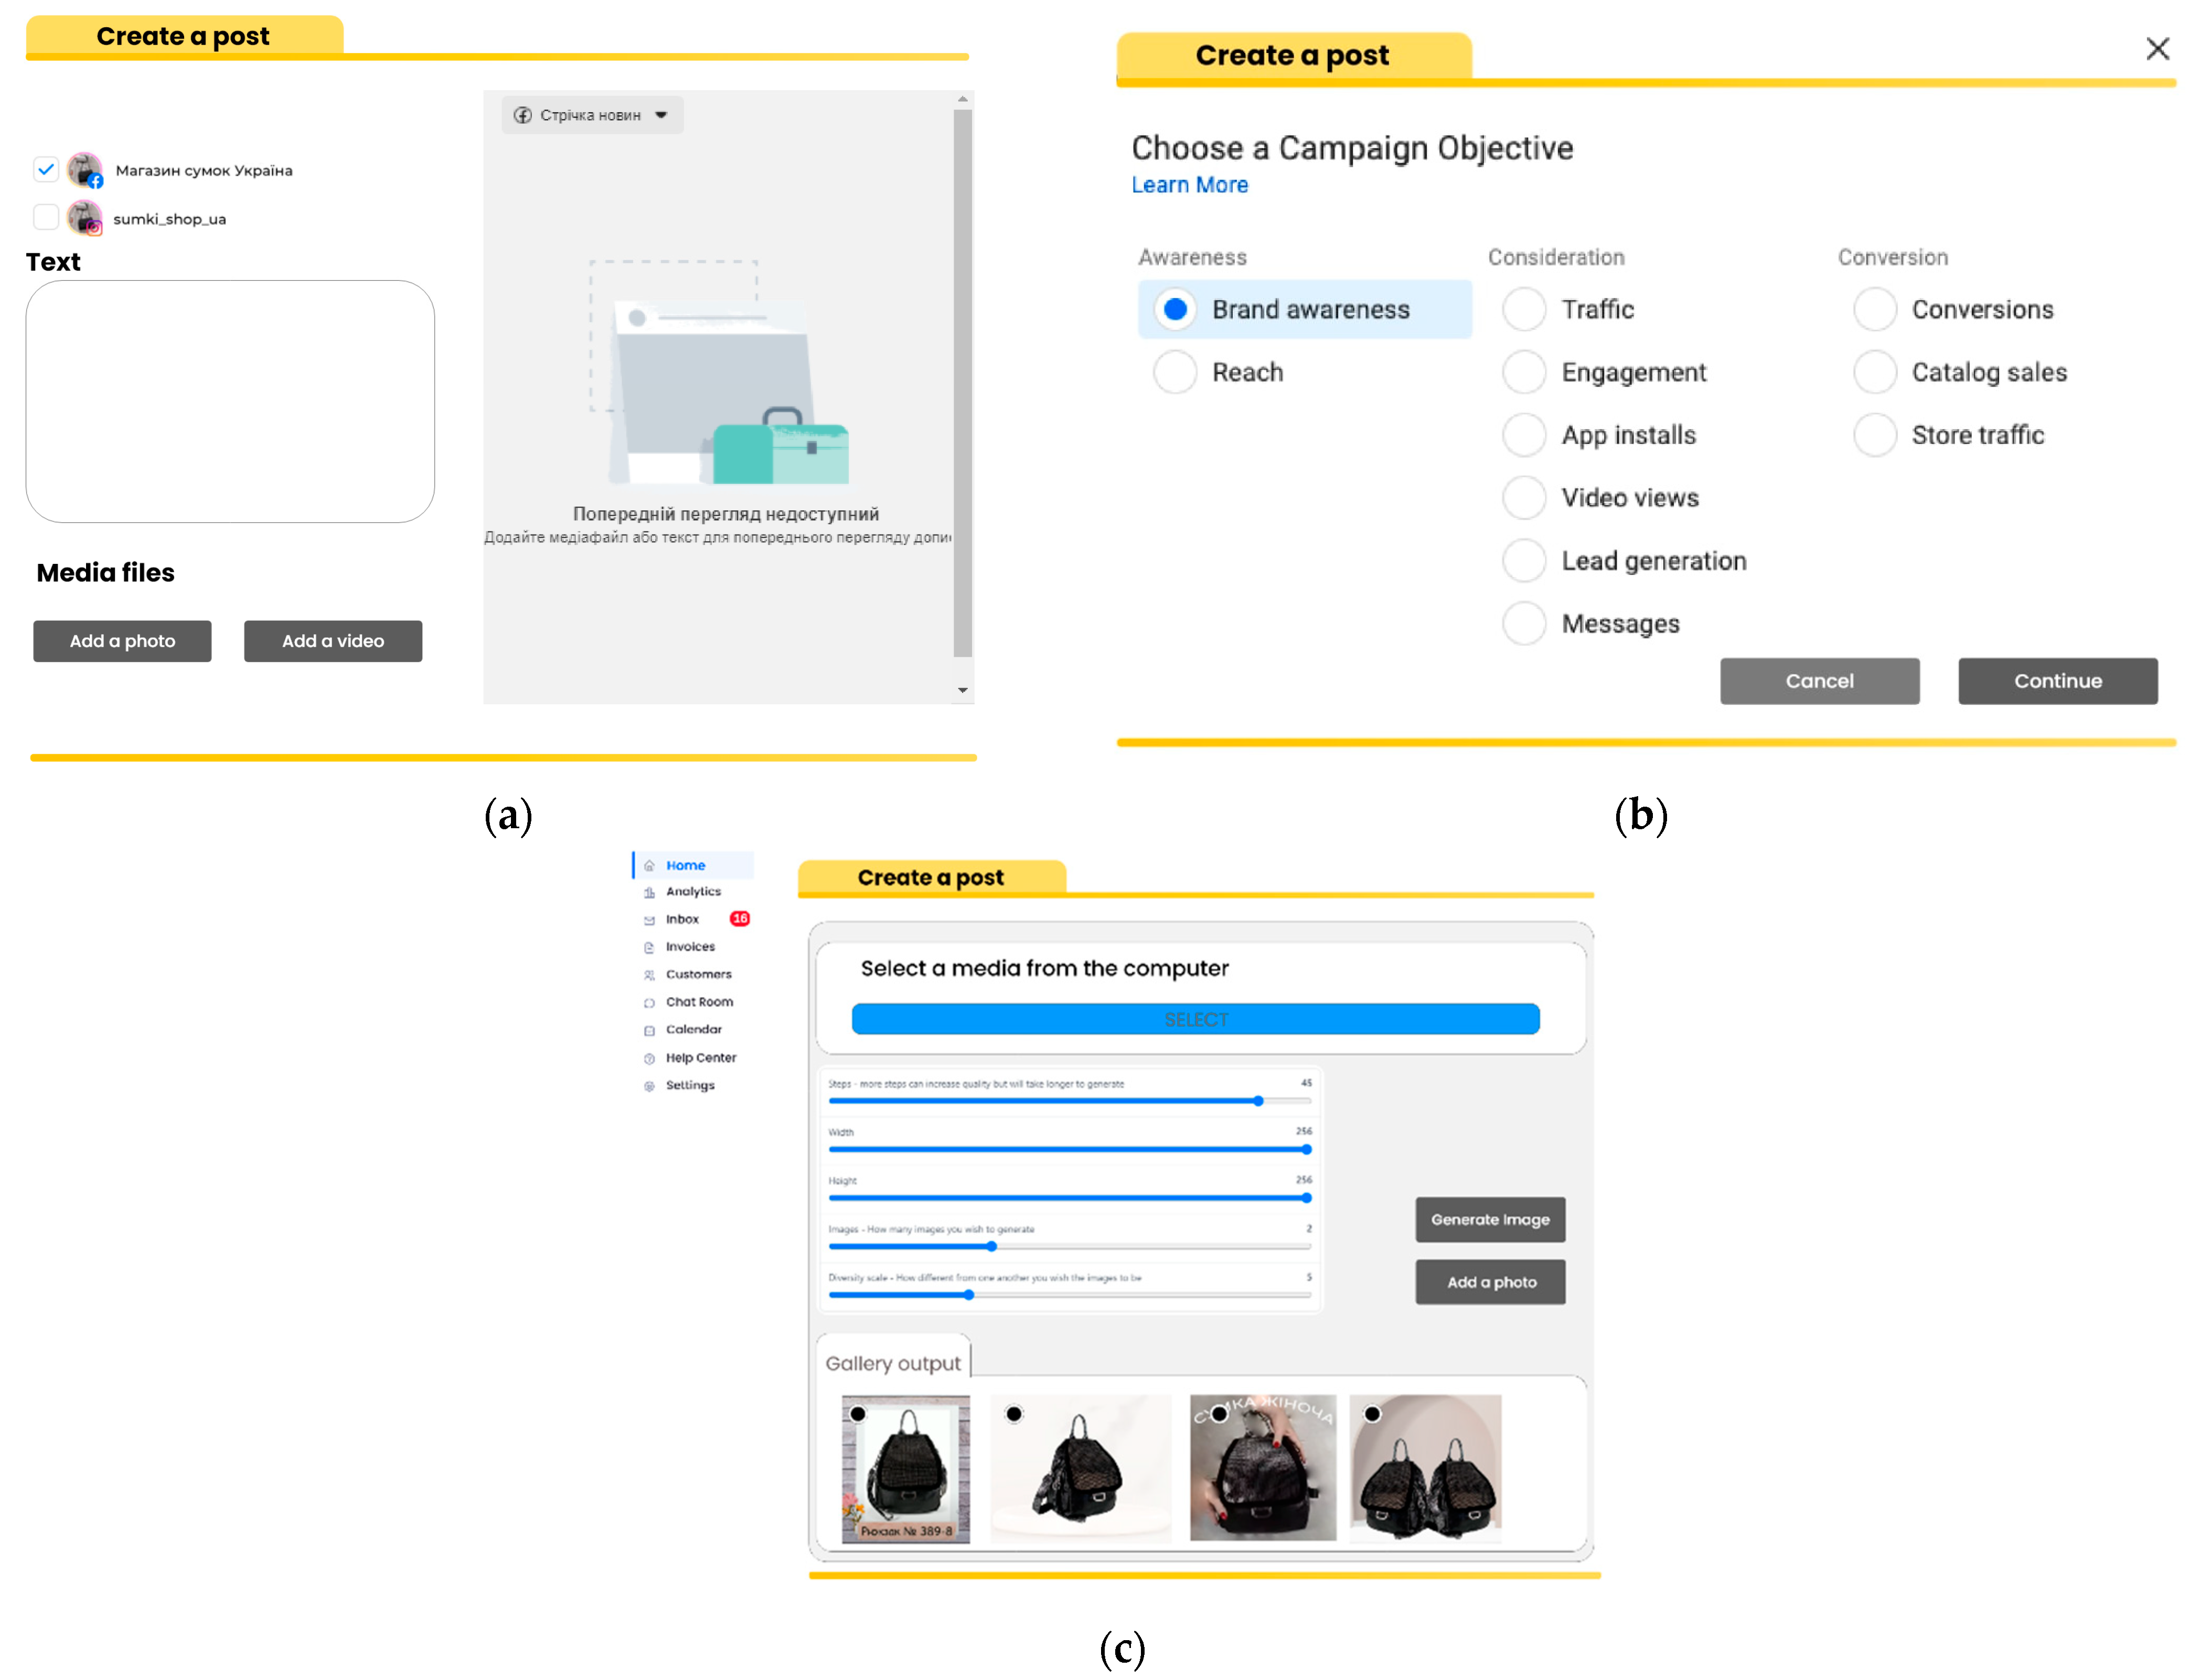This screenshot has height=1680, width=2200.
Task: Click the Invoices document icon
Action: (649, 947)
